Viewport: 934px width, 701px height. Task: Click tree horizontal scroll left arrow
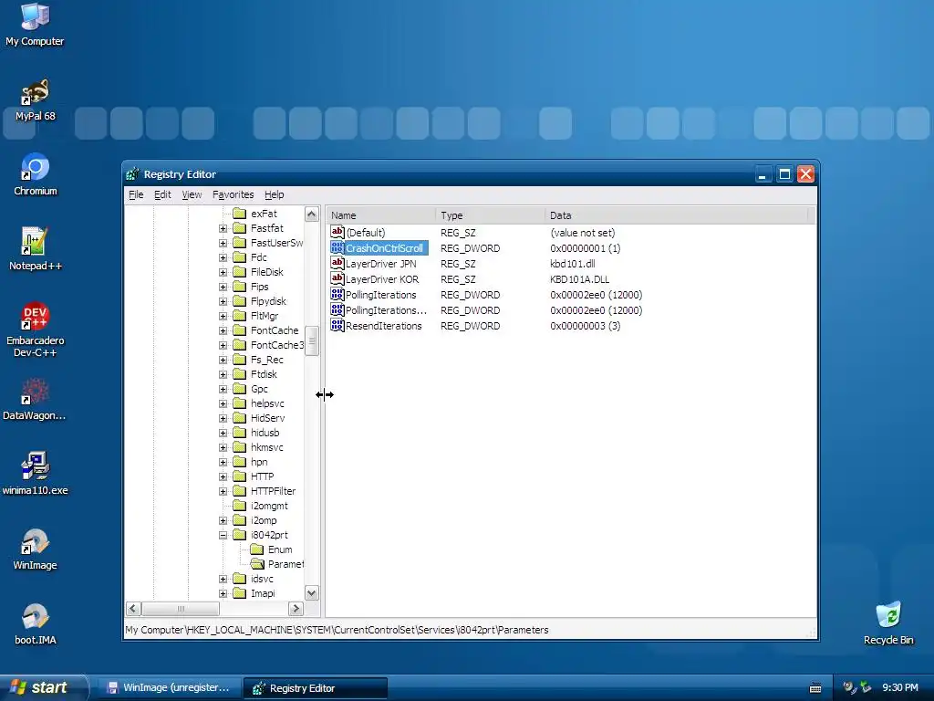[133, 609]
